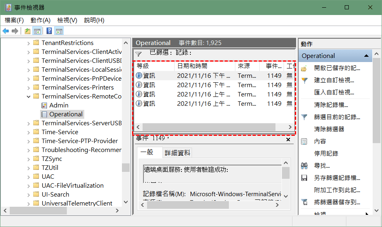Click the 開啟已儲存的記錄 folder icon

(305, 68)
